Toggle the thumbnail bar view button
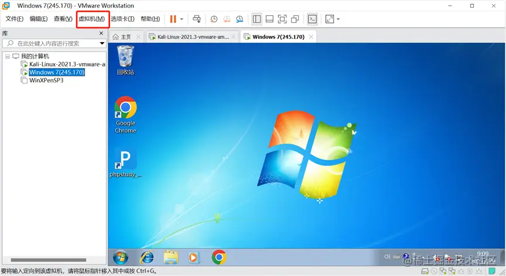506x276 pixels. pyautogui.click(x=270, y=19)
